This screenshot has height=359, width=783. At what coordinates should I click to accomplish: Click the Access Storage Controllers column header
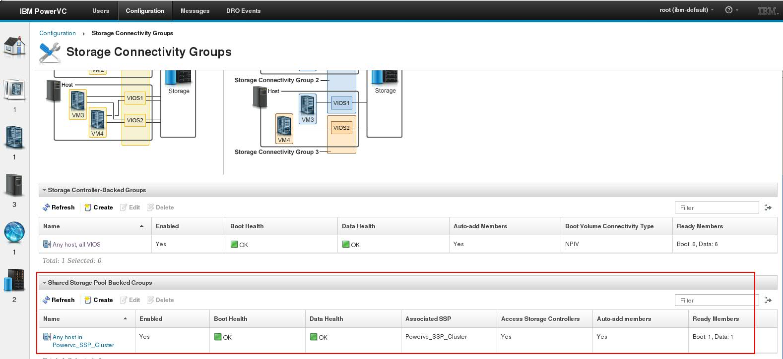(544, 319)
